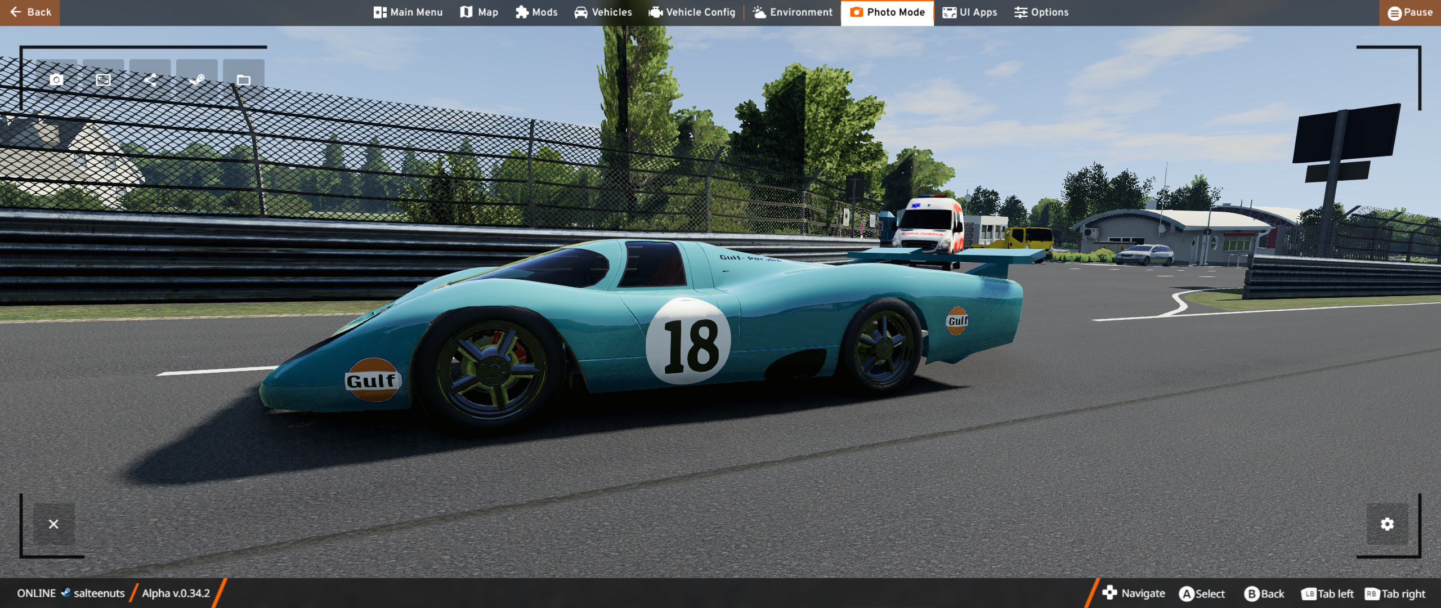Open the Options tab
This screenshot has height=608, width=1441.
[1041, 12]
